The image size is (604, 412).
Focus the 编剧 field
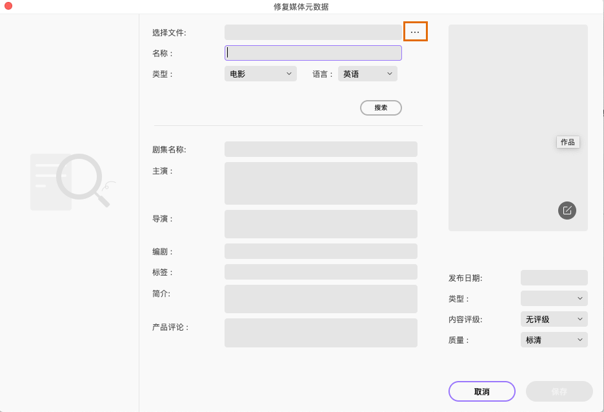[321, 251]
